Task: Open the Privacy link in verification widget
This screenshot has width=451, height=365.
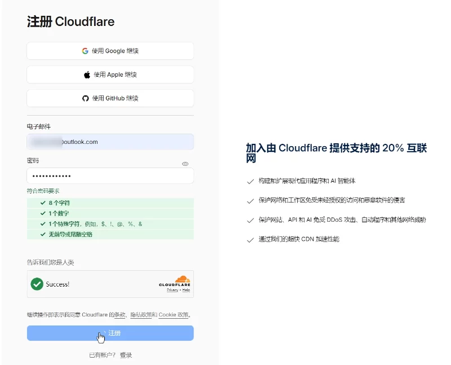Action: [x=171, y=290]
